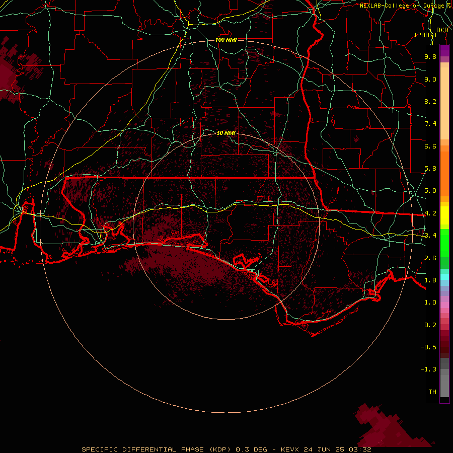The image size is (453, 453).
Task: Pick the dark orange color scale band
Action: (x=444, y=174)
